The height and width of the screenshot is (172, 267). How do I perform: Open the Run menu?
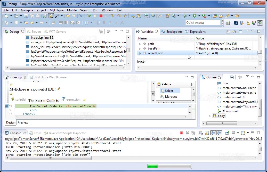(x=95, y=10)
